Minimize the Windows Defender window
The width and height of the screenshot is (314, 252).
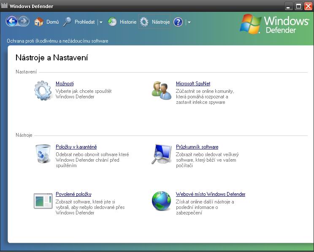tap(288, 6)
